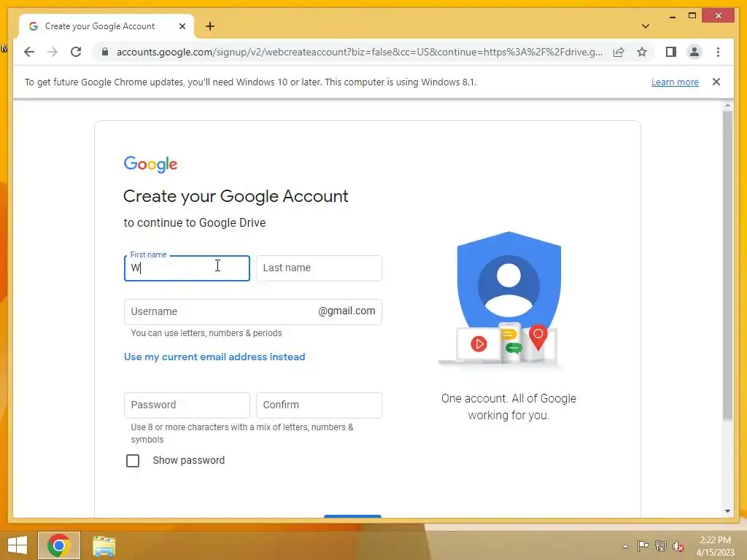Dismiss the Windows update notification bar
Screen dimensions: 747x560
(716, 82)
